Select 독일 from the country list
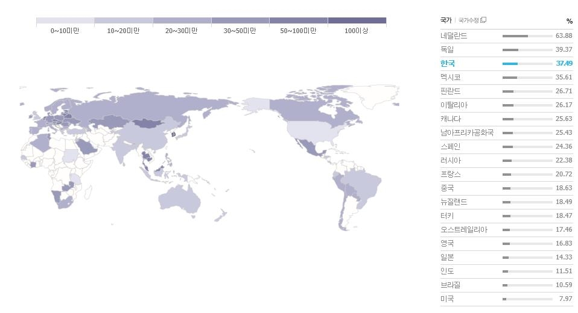The width and height of the screenshot is (578, 313). (x=448, y=50)
